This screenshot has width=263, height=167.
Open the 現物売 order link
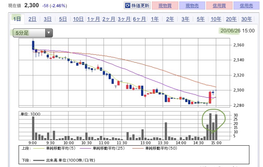[192, 6]
